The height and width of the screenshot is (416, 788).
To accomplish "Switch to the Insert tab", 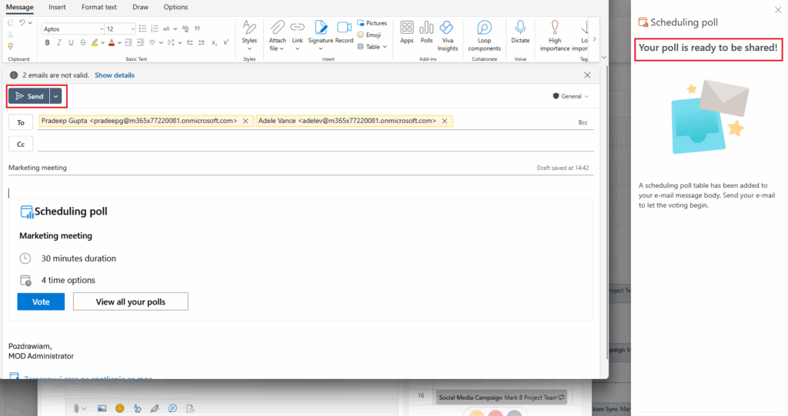I will (x=57, y=7).
